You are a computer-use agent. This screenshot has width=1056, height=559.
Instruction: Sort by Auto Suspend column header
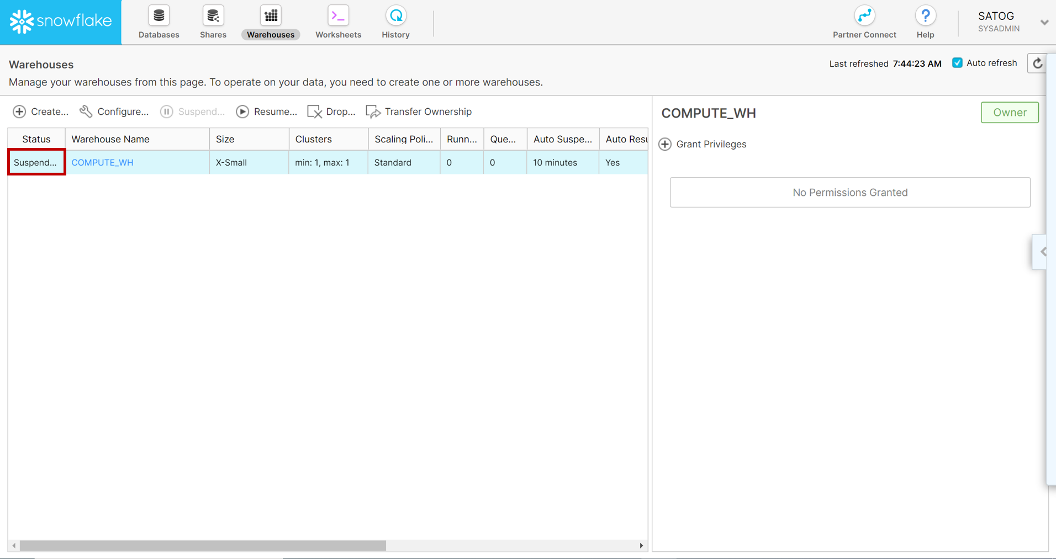coord(563,139)
